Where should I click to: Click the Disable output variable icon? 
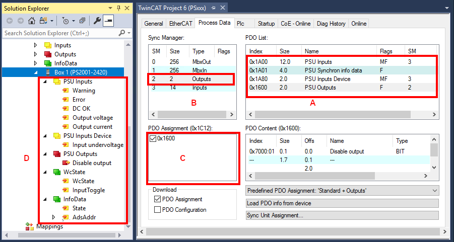pyautogui.click(x=67, y=163)
